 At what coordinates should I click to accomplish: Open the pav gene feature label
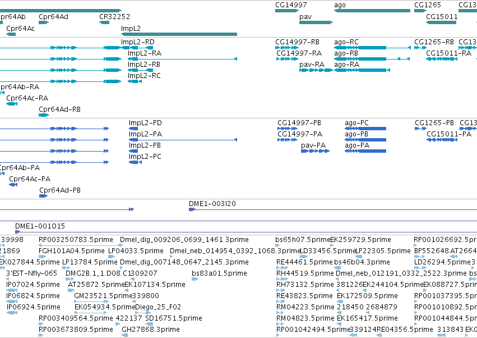pyautogui.click(x=305, y=17)
